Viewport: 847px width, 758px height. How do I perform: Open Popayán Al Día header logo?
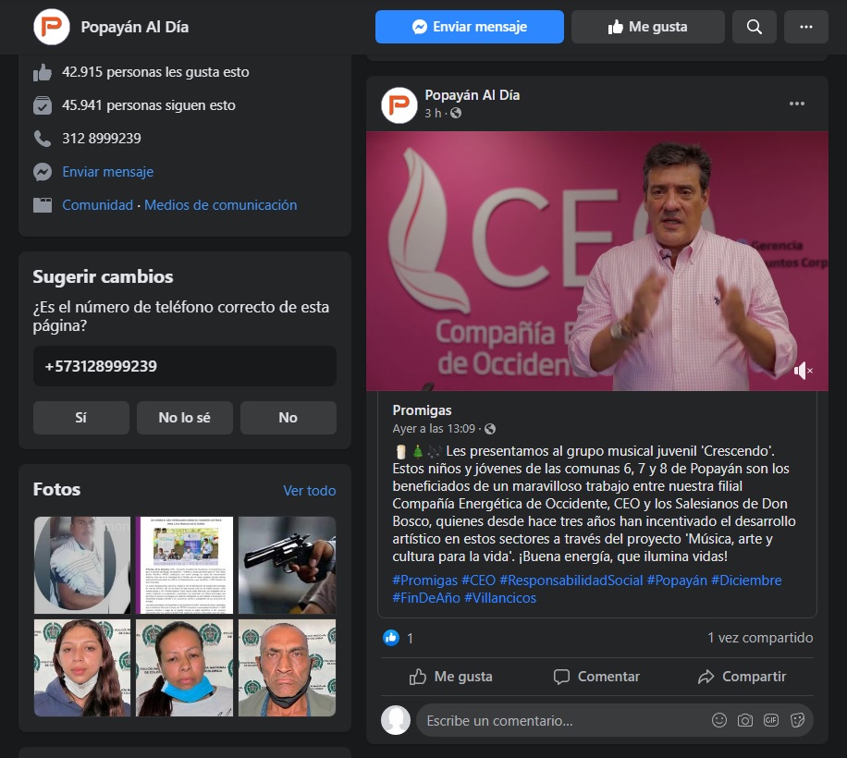(x=51, y=27)
